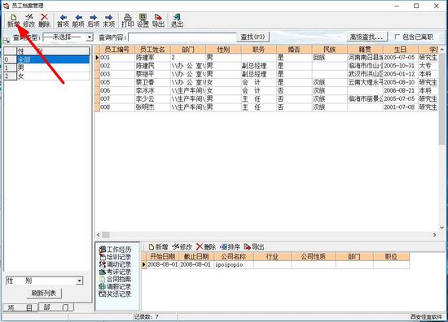This screenshot has height=322, width=448.
Task: Click 新增 in the work history sub-toolbar
Action: 158,247
